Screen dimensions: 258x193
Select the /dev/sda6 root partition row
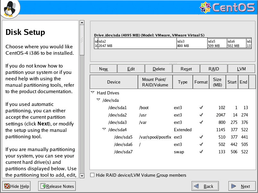(x=121, y=145)
